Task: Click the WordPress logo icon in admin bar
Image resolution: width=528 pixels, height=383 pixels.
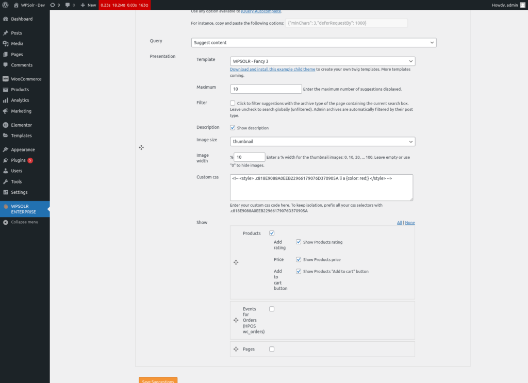Action: pyautogui.click(x=5, y=5)
